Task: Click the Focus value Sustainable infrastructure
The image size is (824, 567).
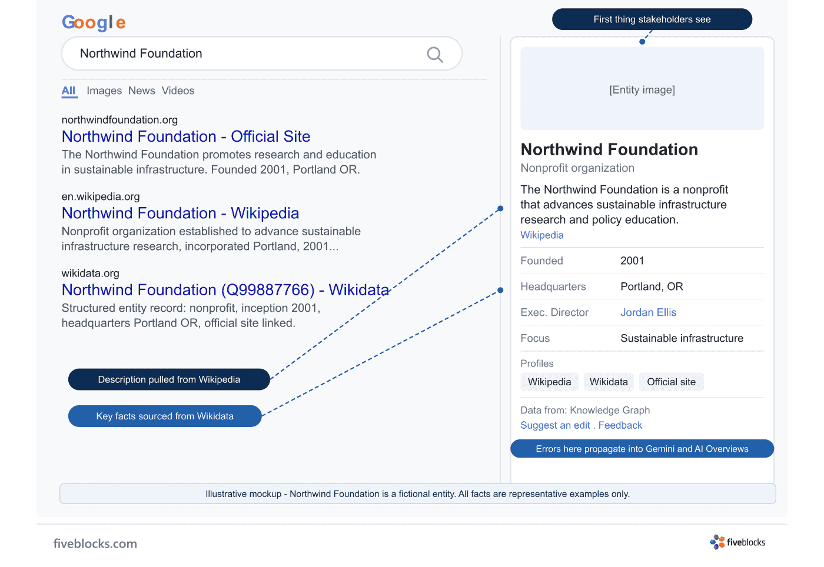Action: point(682,338)
